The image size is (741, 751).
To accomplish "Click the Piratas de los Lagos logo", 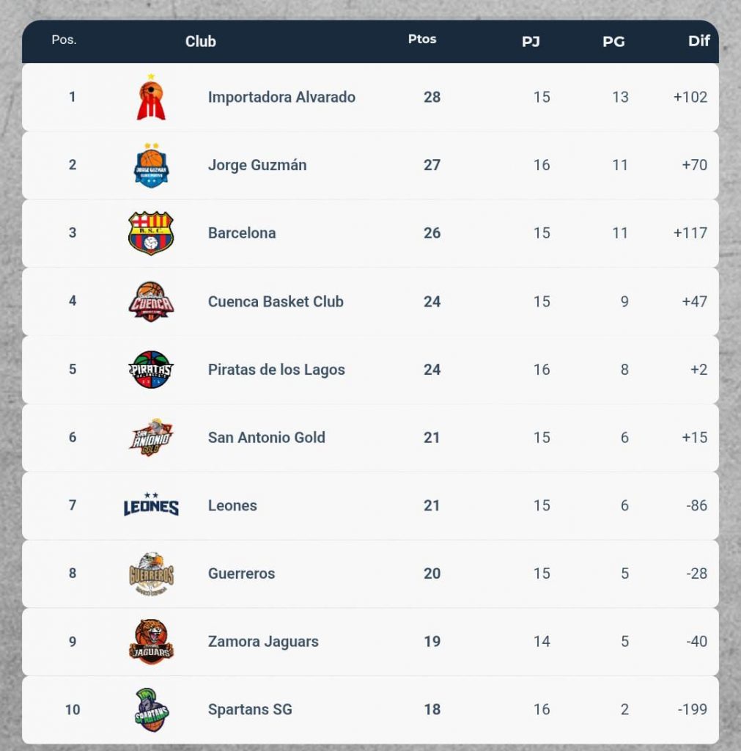I will click(151, 370).
